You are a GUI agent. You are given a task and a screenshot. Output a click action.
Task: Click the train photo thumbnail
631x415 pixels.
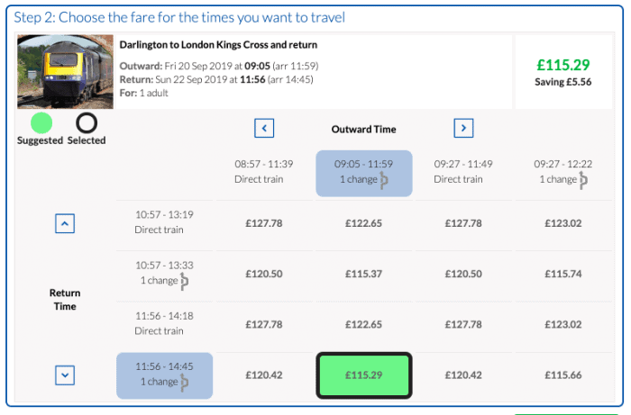[66, 72]
